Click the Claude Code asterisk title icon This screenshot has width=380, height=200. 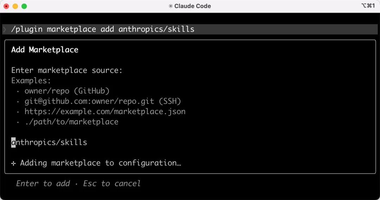(x=171, y=6)
